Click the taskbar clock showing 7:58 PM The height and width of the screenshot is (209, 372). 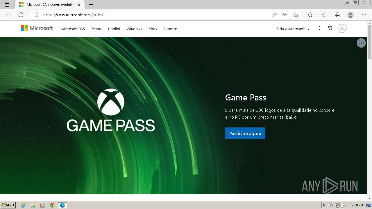point(357,205)
